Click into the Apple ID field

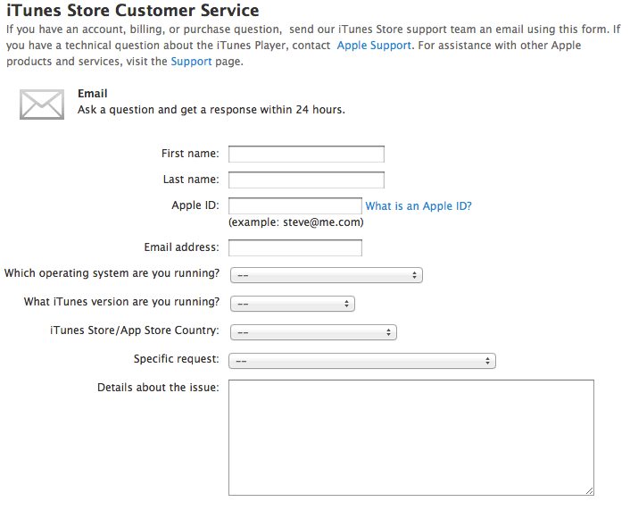click(x=295, y=205)
